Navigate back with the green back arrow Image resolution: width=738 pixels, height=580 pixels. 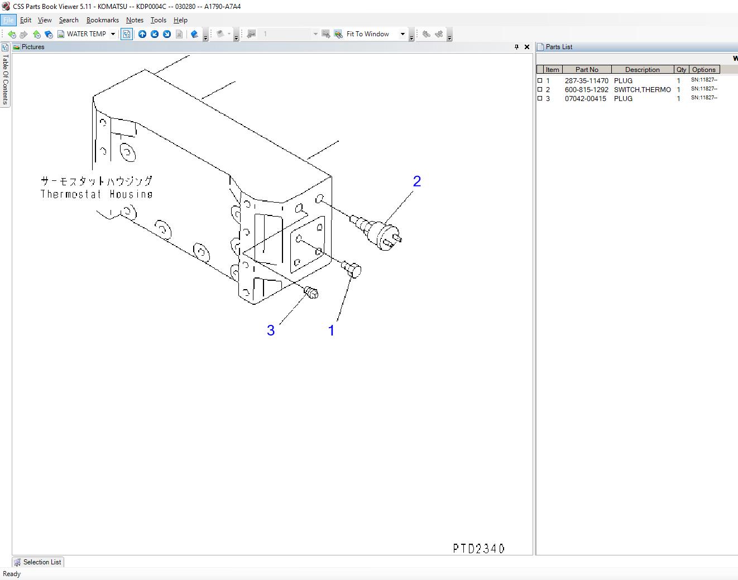click(12, 34)
